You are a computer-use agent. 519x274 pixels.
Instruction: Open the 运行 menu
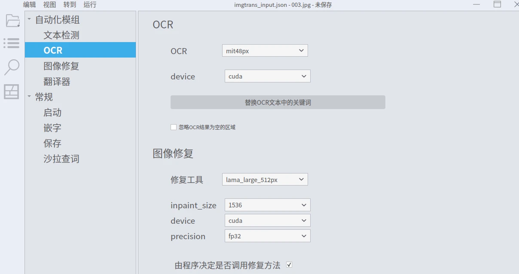point(90,5)
